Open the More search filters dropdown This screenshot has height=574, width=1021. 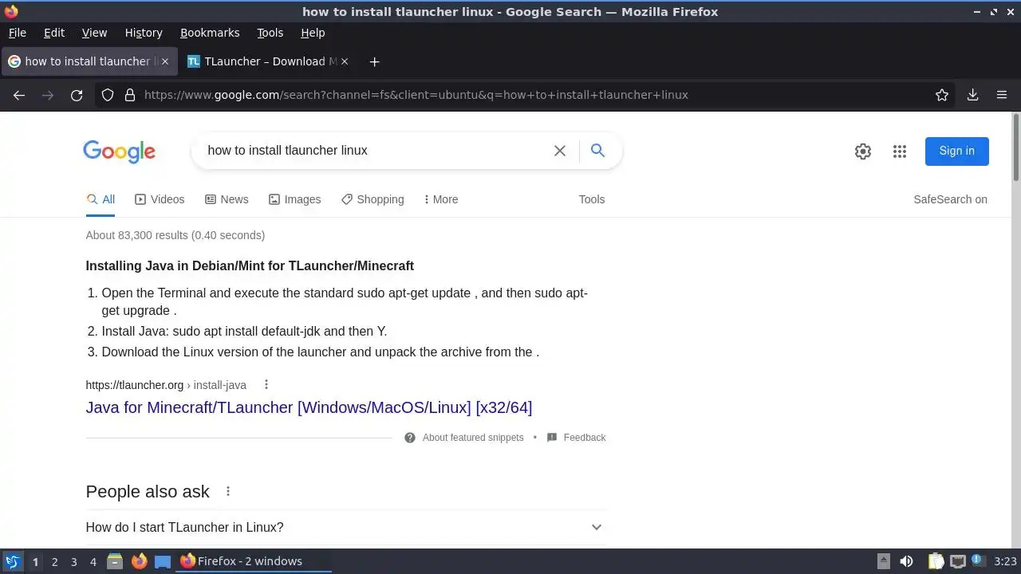coord(440,199)
